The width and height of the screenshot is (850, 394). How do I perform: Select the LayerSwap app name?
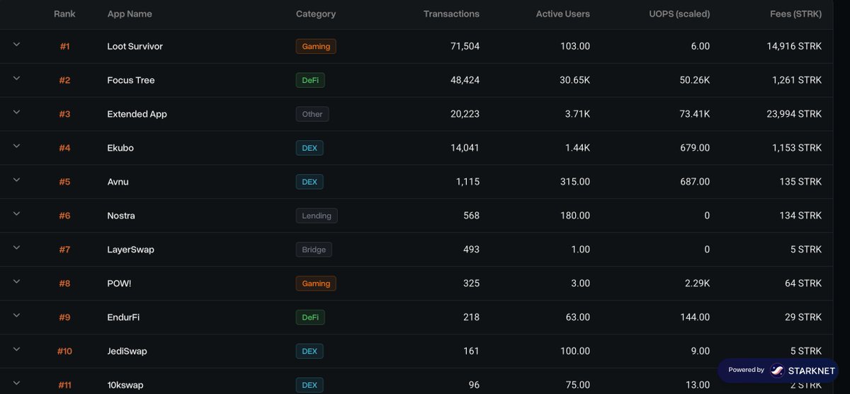(x=130, y=249)
